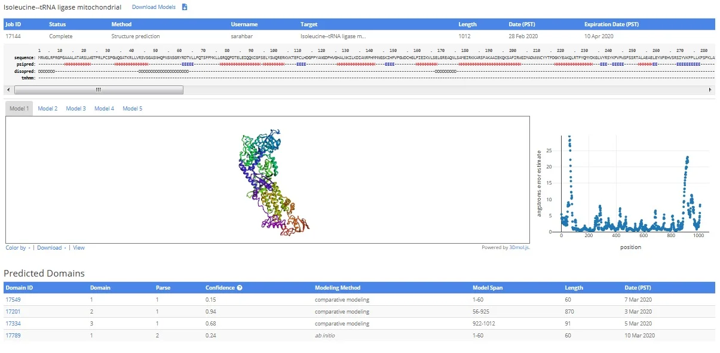The image size is (720, 353).
Task: Click the 'Download Models' link
Action: pyautogui.click(x=154, y=7)
